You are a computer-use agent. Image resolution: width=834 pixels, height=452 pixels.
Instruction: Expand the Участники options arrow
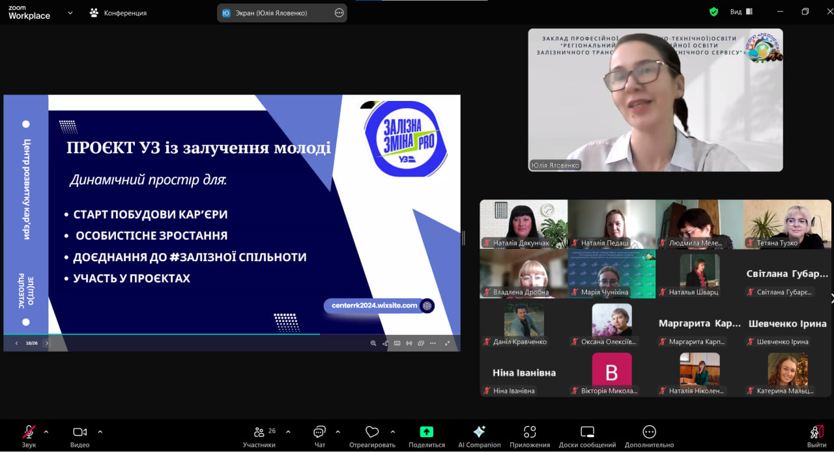click(288, 432)
